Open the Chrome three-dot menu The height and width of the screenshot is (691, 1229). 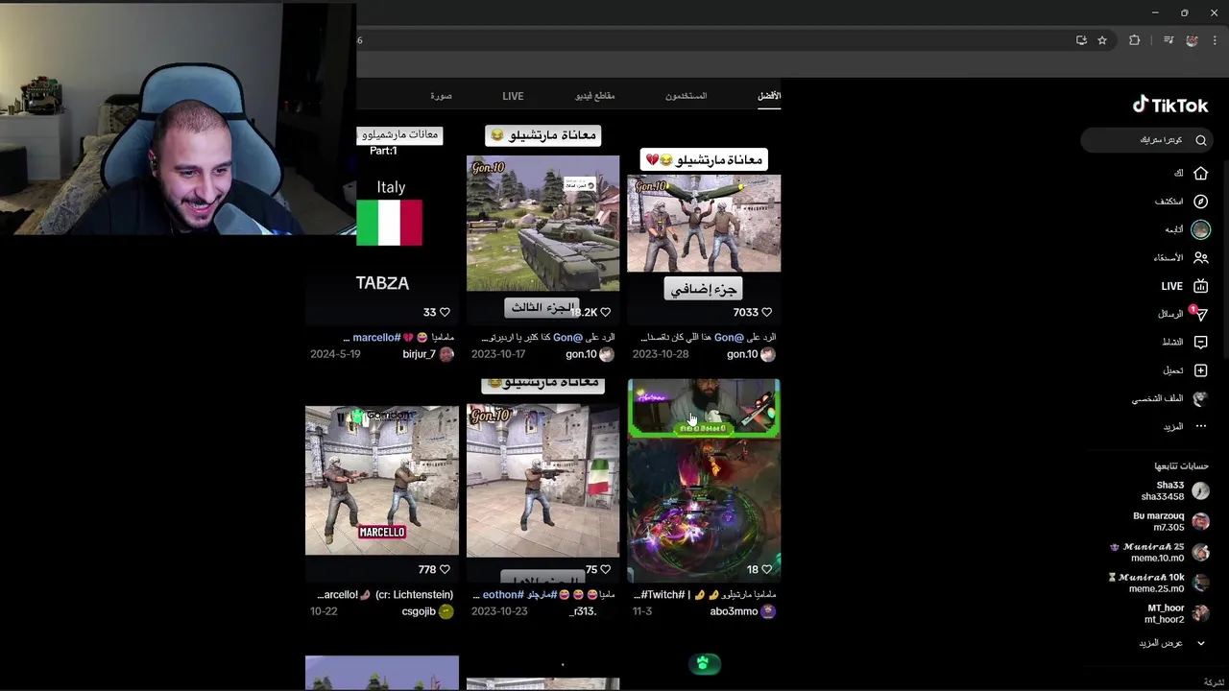1216,40
